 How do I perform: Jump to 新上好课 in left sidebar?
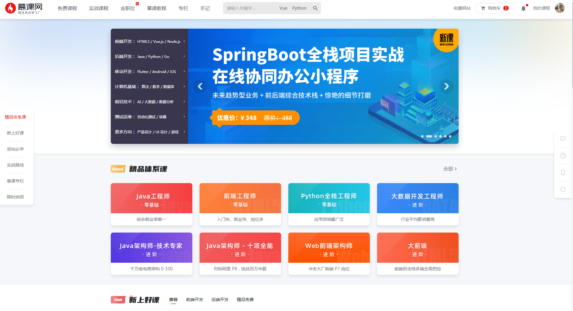click(x=15, y=133)
